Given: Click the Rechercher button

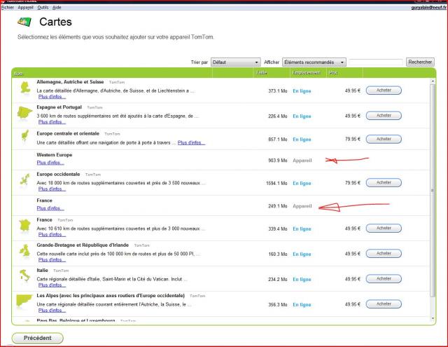Looking at the screenshot, I should coord(420,62).
